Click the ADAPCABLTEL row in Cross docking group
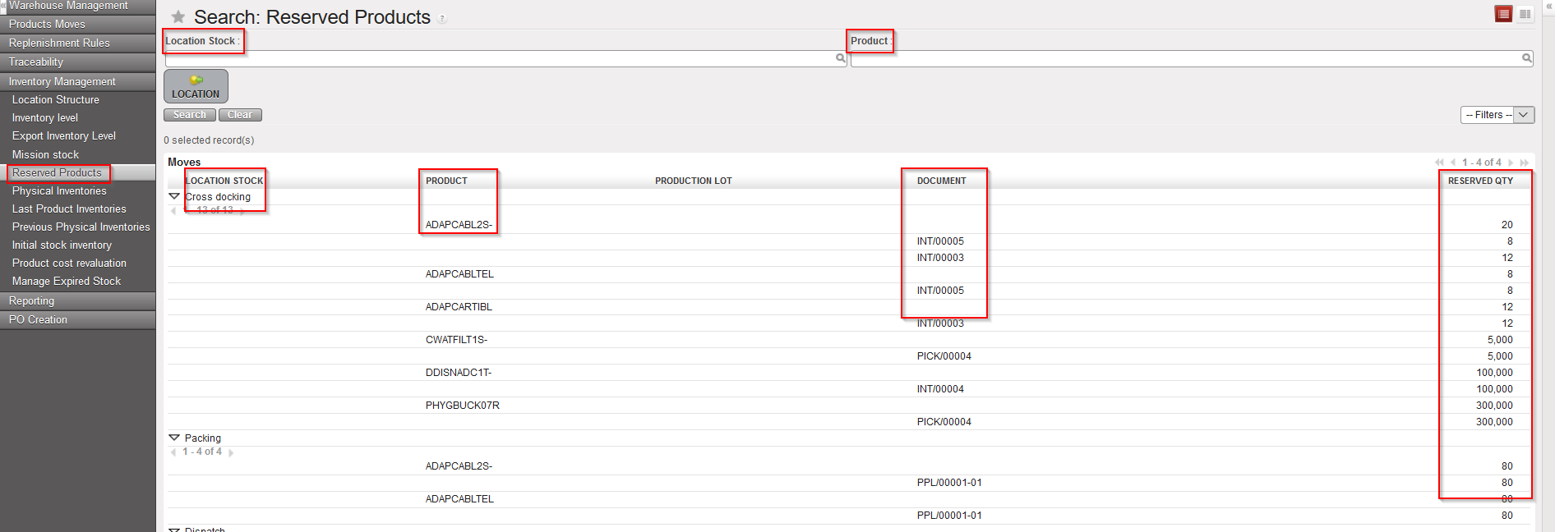1555x532 pixels. pos(849,274)
